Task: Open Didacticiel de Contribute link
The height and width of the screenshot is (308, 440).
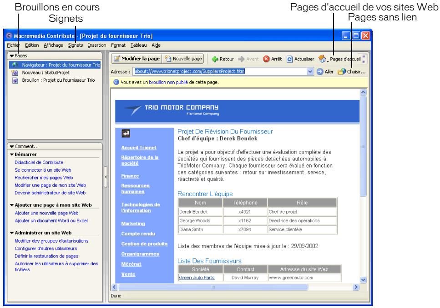Action: [x=39, y=162]
